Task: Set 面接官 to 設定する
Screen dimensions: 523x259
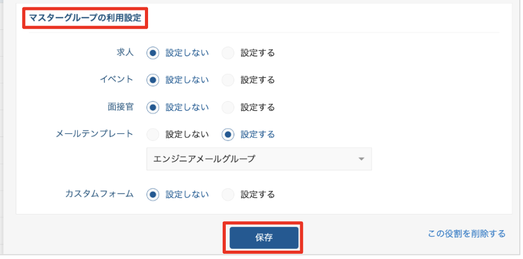Action: tap(228, 107)
